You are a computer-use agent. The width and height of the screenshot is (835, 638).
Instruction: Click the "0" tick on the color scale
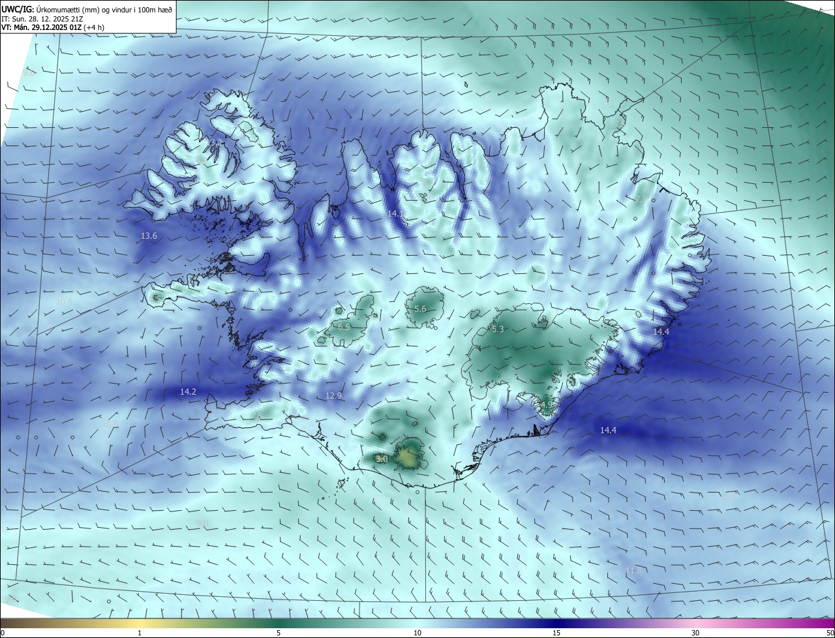pyautogui.click(x=3, y=633)
